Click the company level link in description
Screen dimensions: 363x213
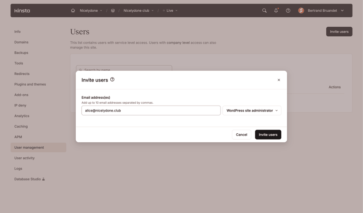178,43
